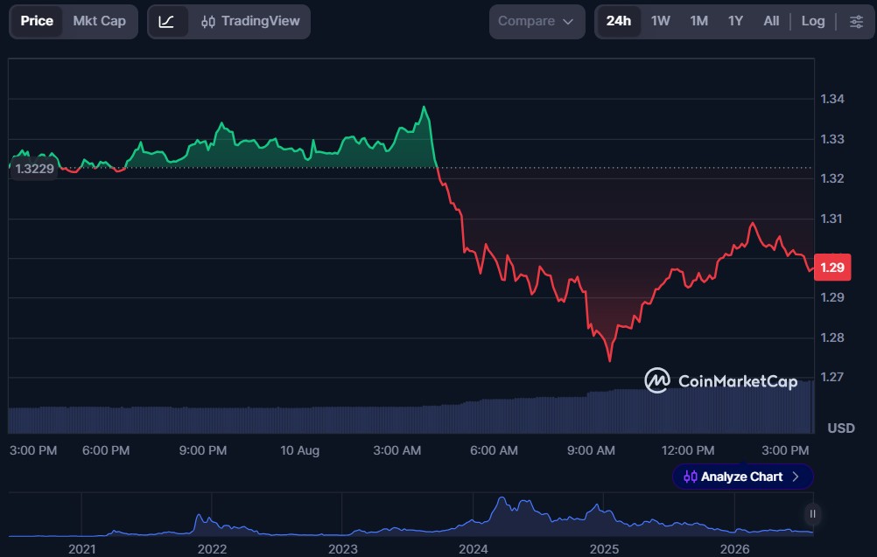Image resolution: width=877 pixels, height=557 pixels.
Task: Click the 1.3229 opening price label
Action: click(x=34, y=169)
